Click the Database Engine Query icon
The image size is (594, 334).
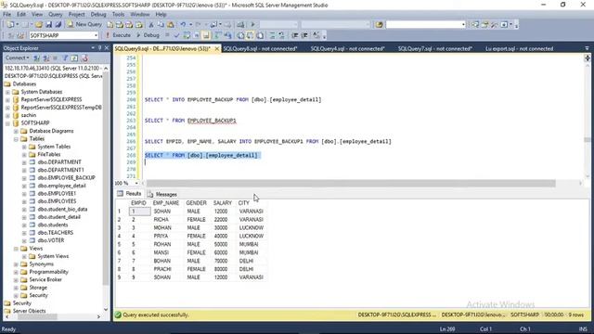coord(110,24)
